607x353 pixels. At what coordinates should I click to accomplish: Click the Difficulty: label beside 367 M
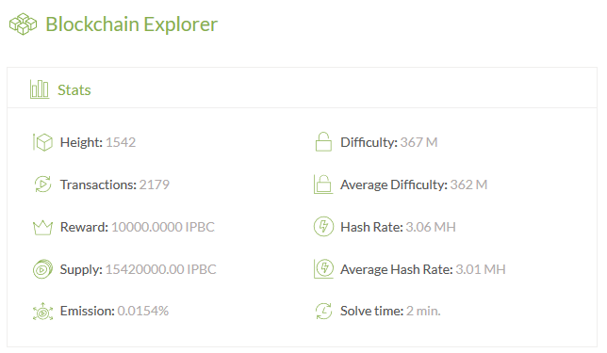coord(369,142)
